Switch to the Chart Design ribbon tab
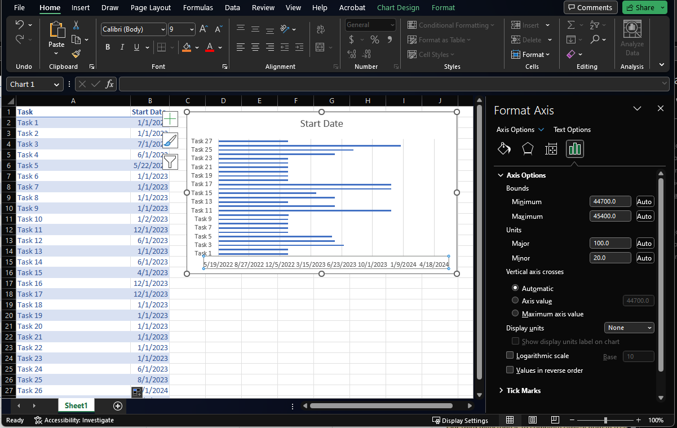Screen dimensions: 677x428 (x=398, y=7)
